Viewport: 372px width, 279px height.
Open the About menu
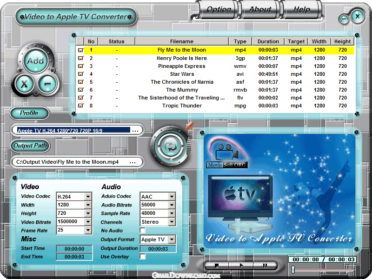tap(260, 9)
